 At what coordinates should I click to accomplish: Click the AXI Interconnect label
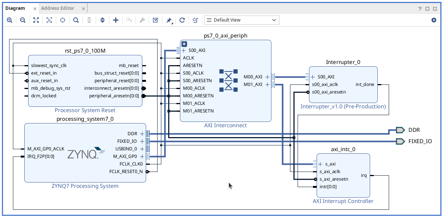tap(225, 125)
